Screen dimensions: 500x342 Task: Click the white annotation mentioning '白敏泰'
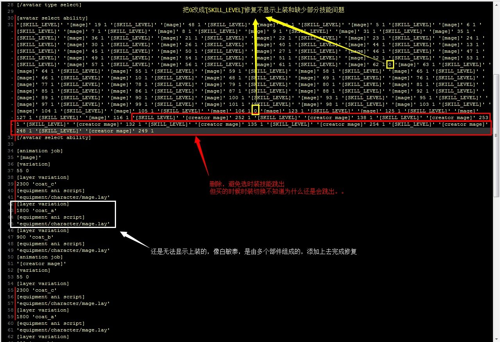coord(254,252)
